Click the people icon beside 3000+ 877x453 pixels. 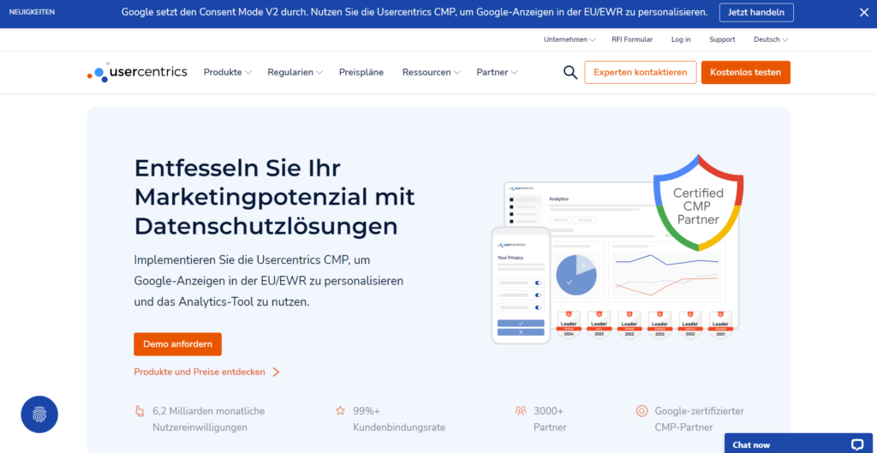[x=521, y=411]
